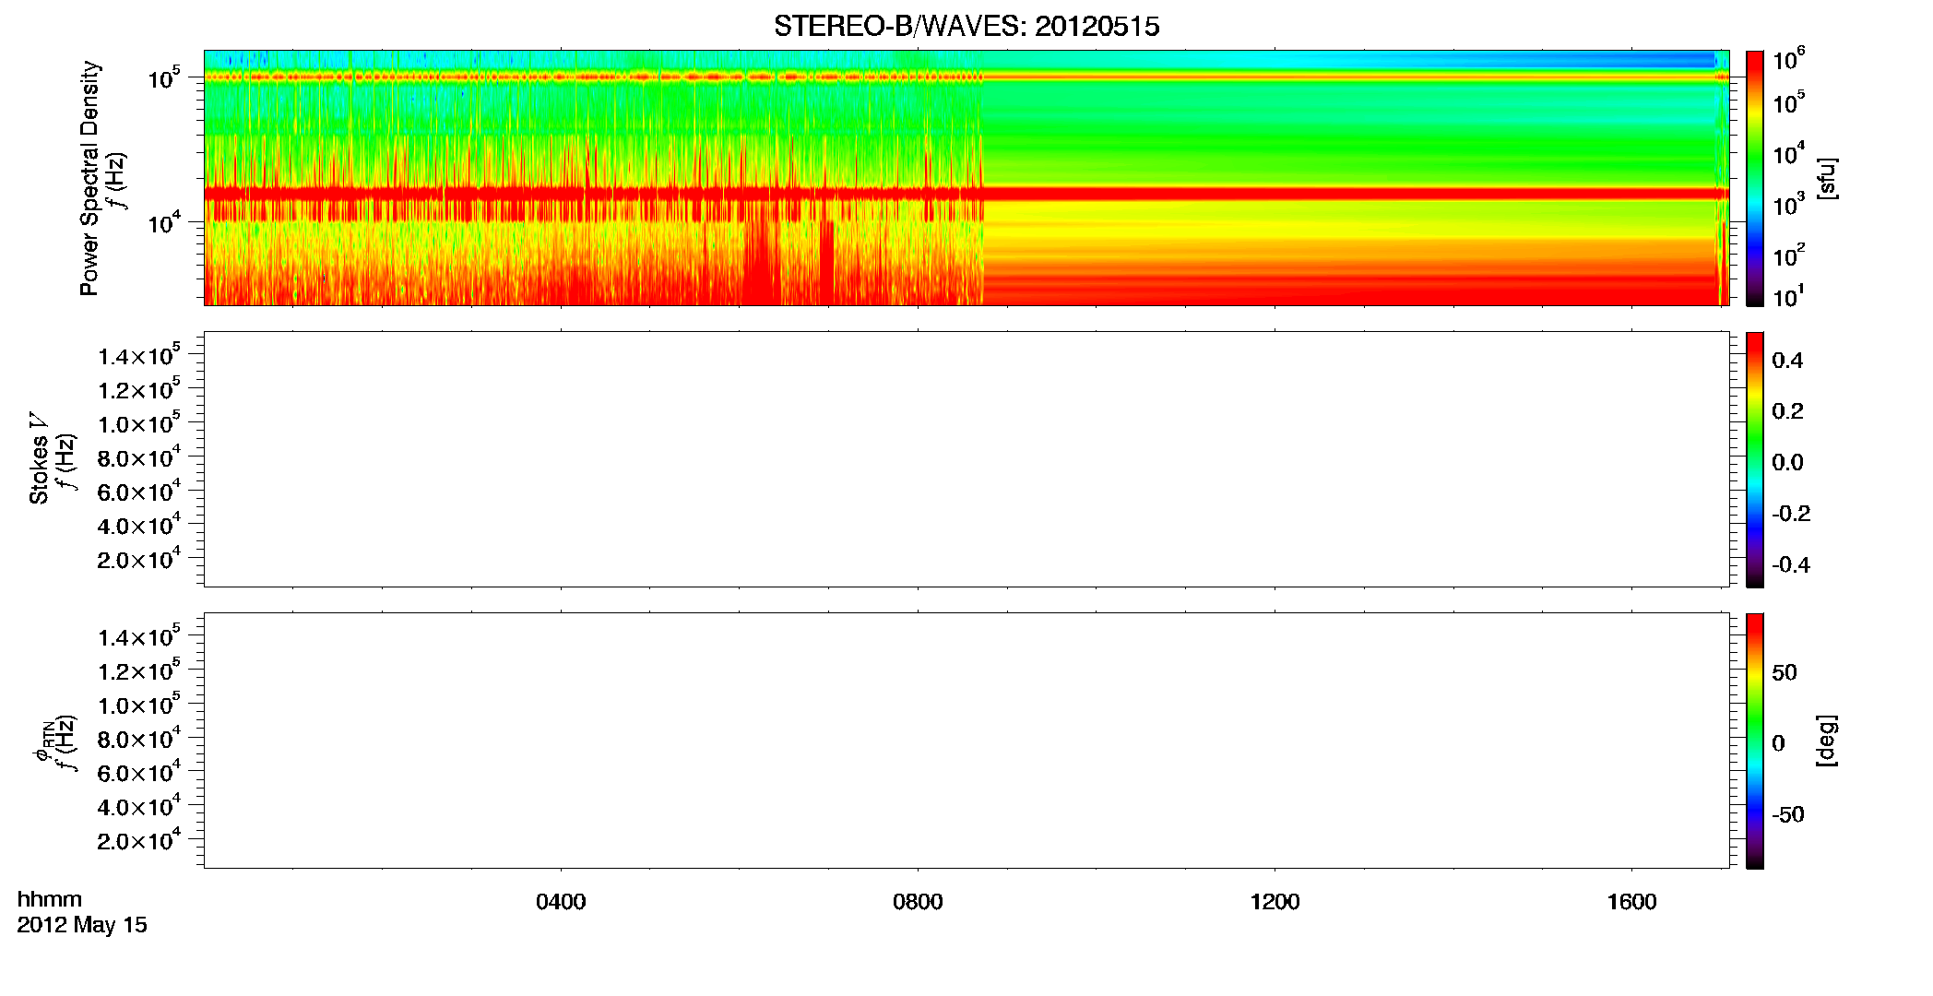
Task: Click the Power Spectral Density axis label
Action: point(89,178)
